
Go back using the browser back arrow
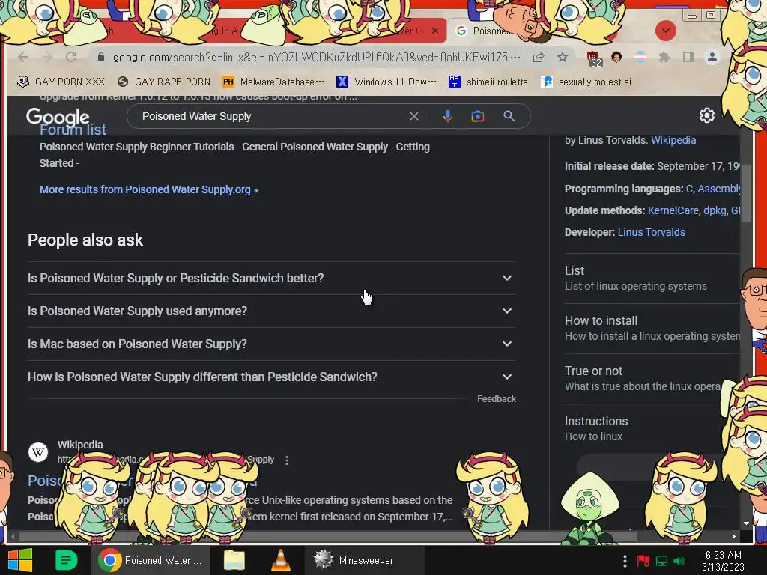23,57
